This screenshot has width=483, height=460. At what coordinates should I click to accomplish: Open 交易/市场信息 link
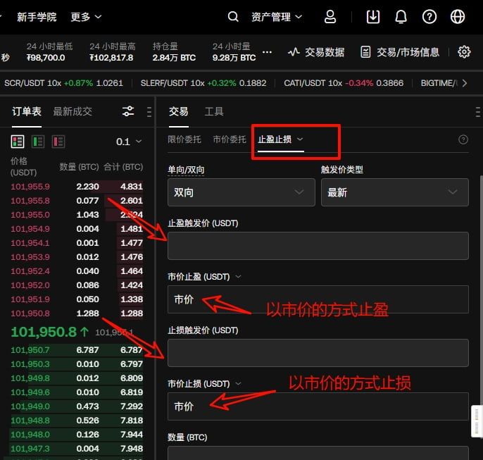[400, 51]
